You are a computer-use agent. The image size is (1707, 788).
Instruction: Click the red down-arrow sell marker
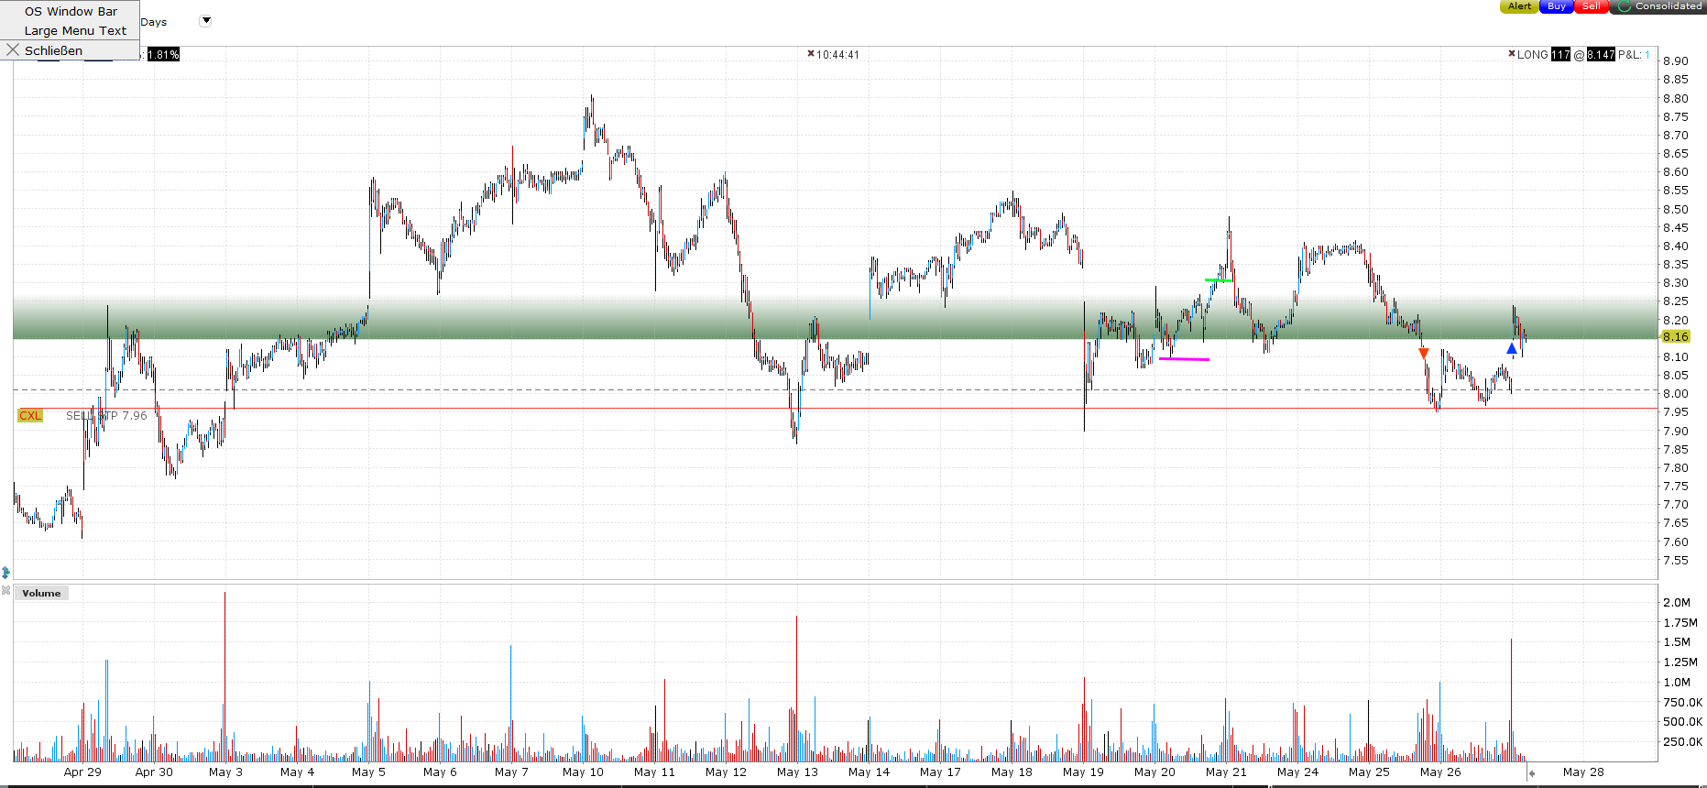(1423, 354)
